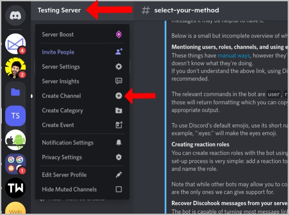Viewport: 289px width, 215px height.
Task: Expand the Google icons server folder
Action: 15,164
